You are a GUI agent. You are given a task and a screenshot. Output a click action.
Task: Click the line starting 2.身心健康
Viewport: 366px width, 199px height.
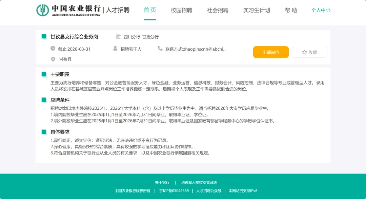[123, 147]
